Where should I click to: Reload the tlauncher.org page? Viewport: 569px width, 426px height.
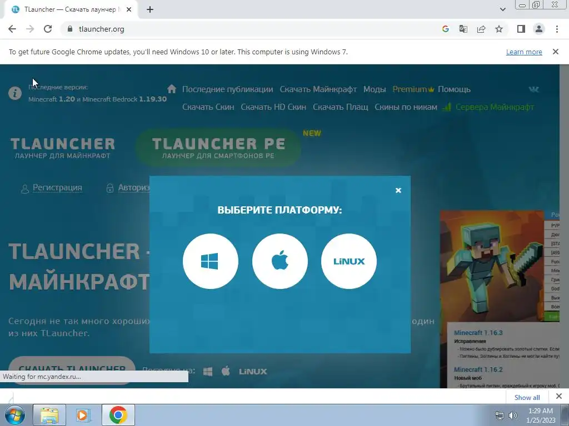(x=48, y=29)
